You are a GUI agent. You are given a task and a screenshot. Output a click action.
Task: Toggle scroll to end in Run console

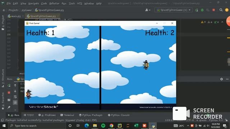(15, 102)
